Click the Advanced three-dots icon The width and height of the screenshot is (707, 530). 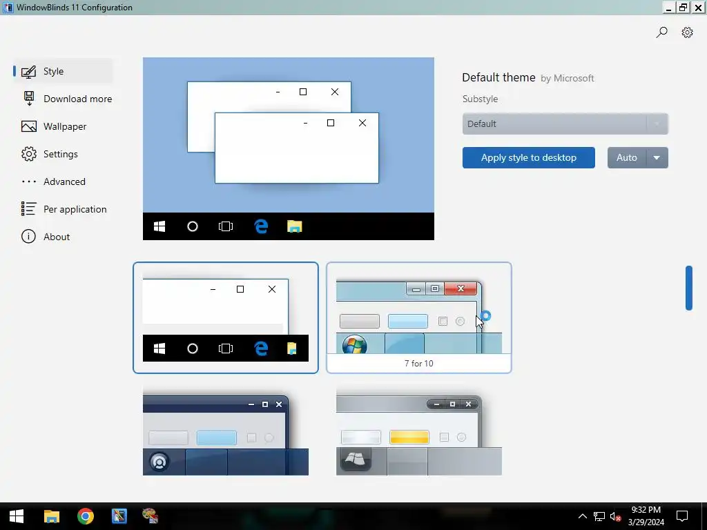point(29,181)
